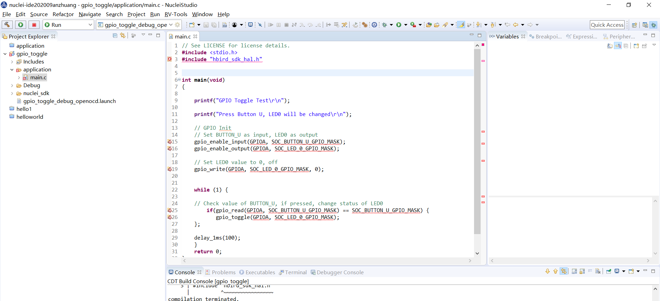Collapse the gpio_toggle project node
The image size is (660, 301).
pyautogui.click(x=5, y=54)
